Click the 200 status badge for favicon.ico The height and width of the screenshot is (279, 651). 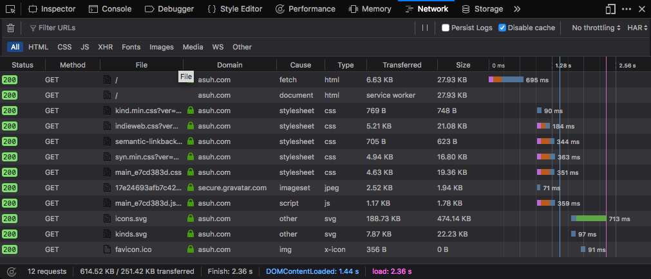(10, 249)
